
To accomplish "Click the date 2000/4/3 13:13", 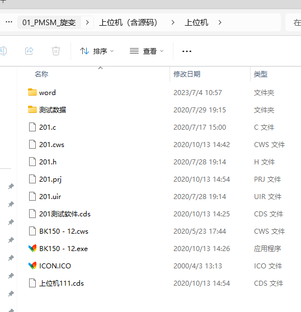I will click(x=197, y=266).
